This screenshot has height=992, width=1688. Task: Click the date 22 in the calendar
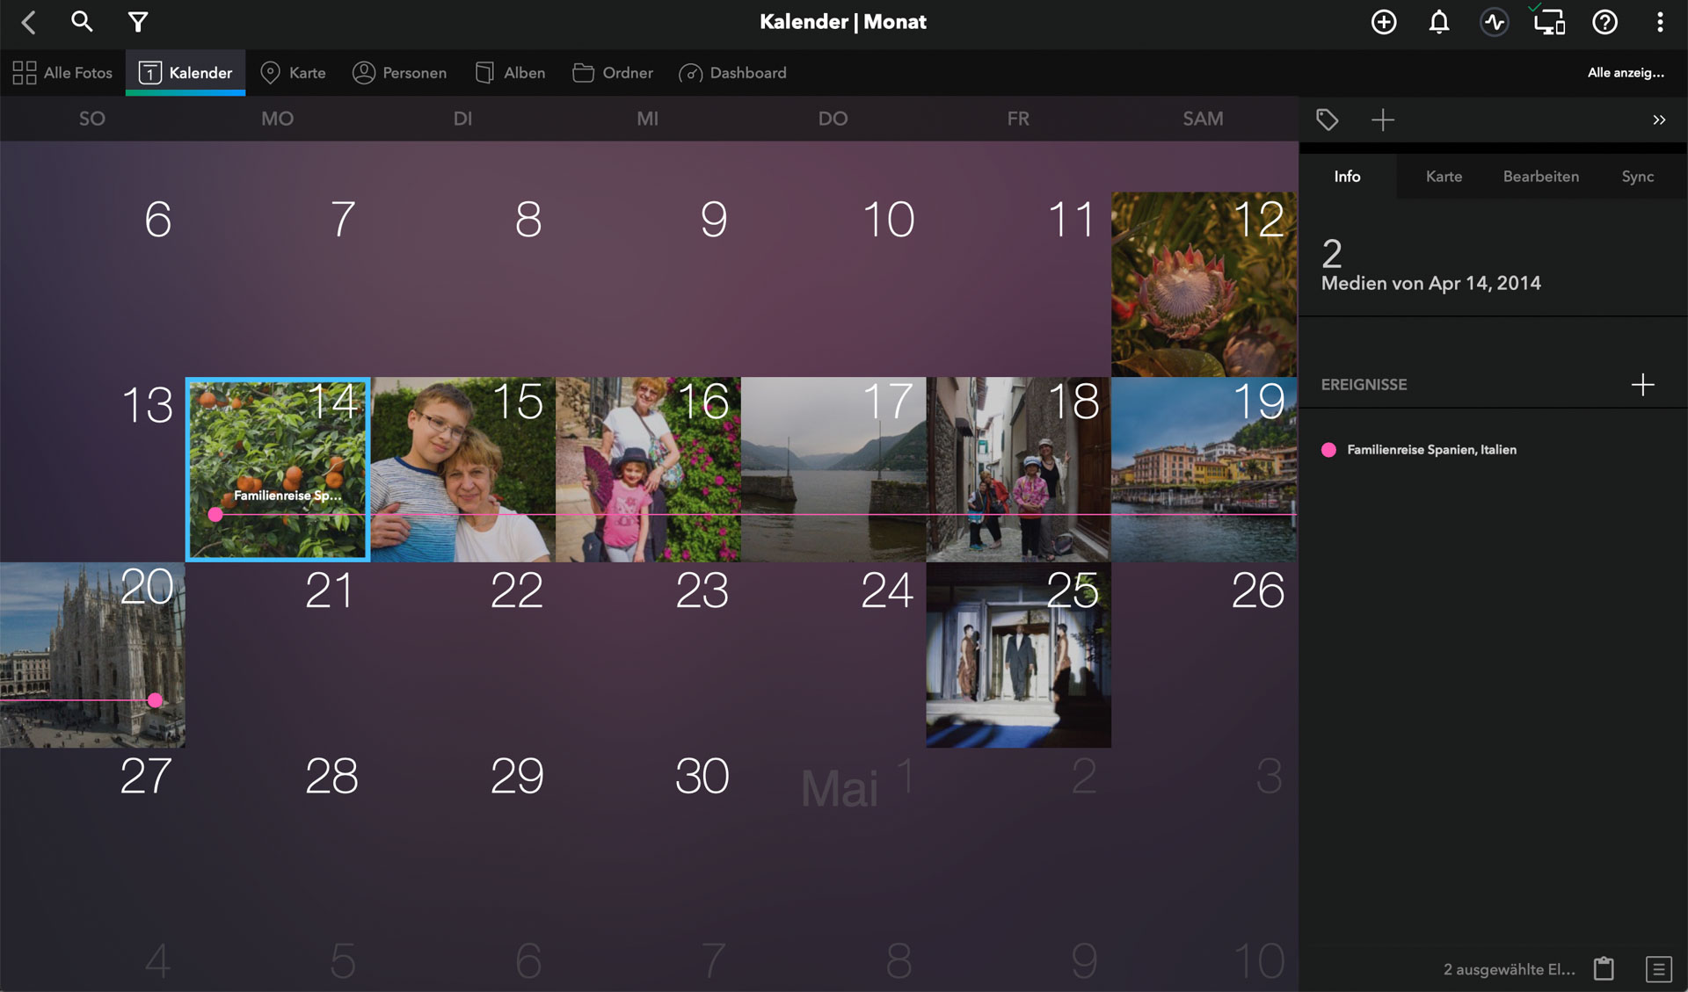coord(517,590)
